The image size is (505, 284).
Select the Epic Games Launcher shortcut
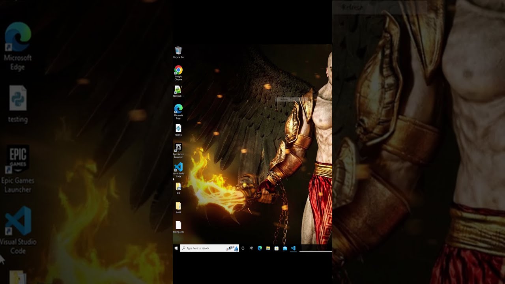click(x=178, y=151)
